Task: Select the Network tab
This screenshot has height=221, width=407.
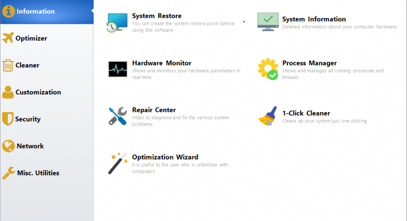Action: (30, 146)
